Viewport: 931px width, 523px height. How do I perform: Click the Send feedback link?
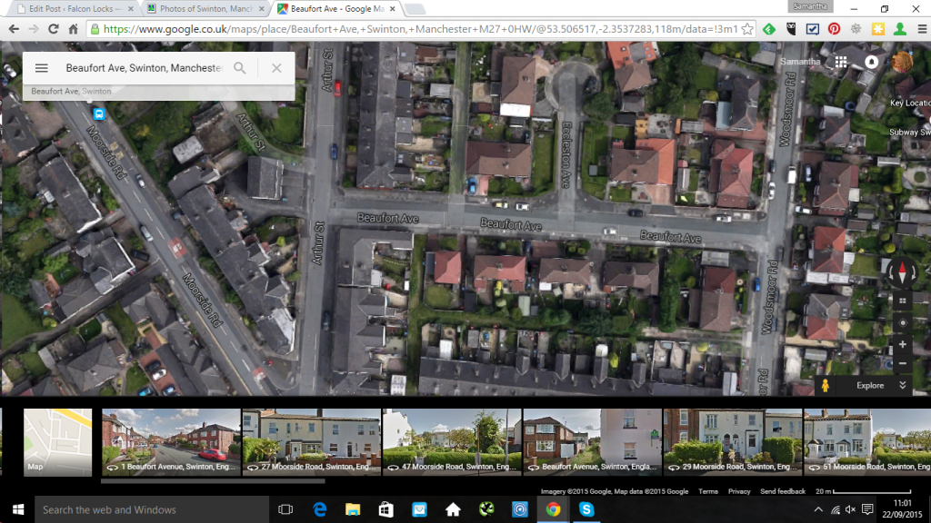(783, 491)
